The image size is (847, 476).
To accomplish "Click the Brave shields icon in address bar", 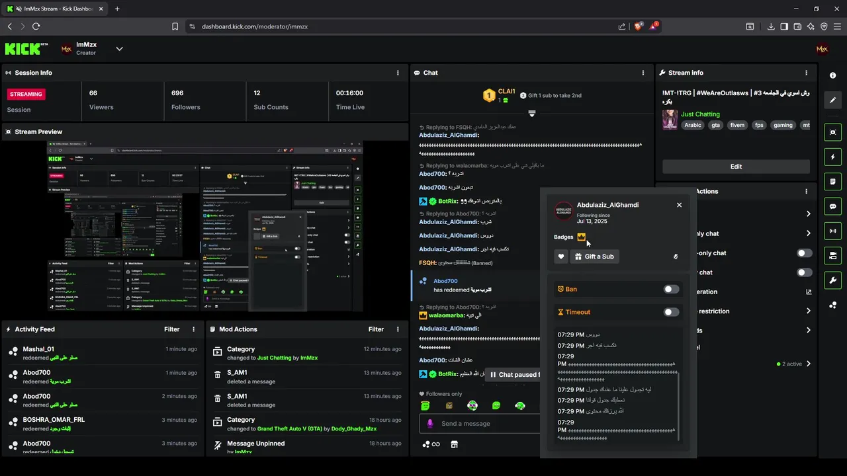I will coord(639,26).
